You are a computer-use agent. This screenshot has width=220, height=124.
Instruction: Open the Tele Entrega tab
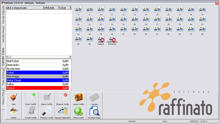(3, 77)
